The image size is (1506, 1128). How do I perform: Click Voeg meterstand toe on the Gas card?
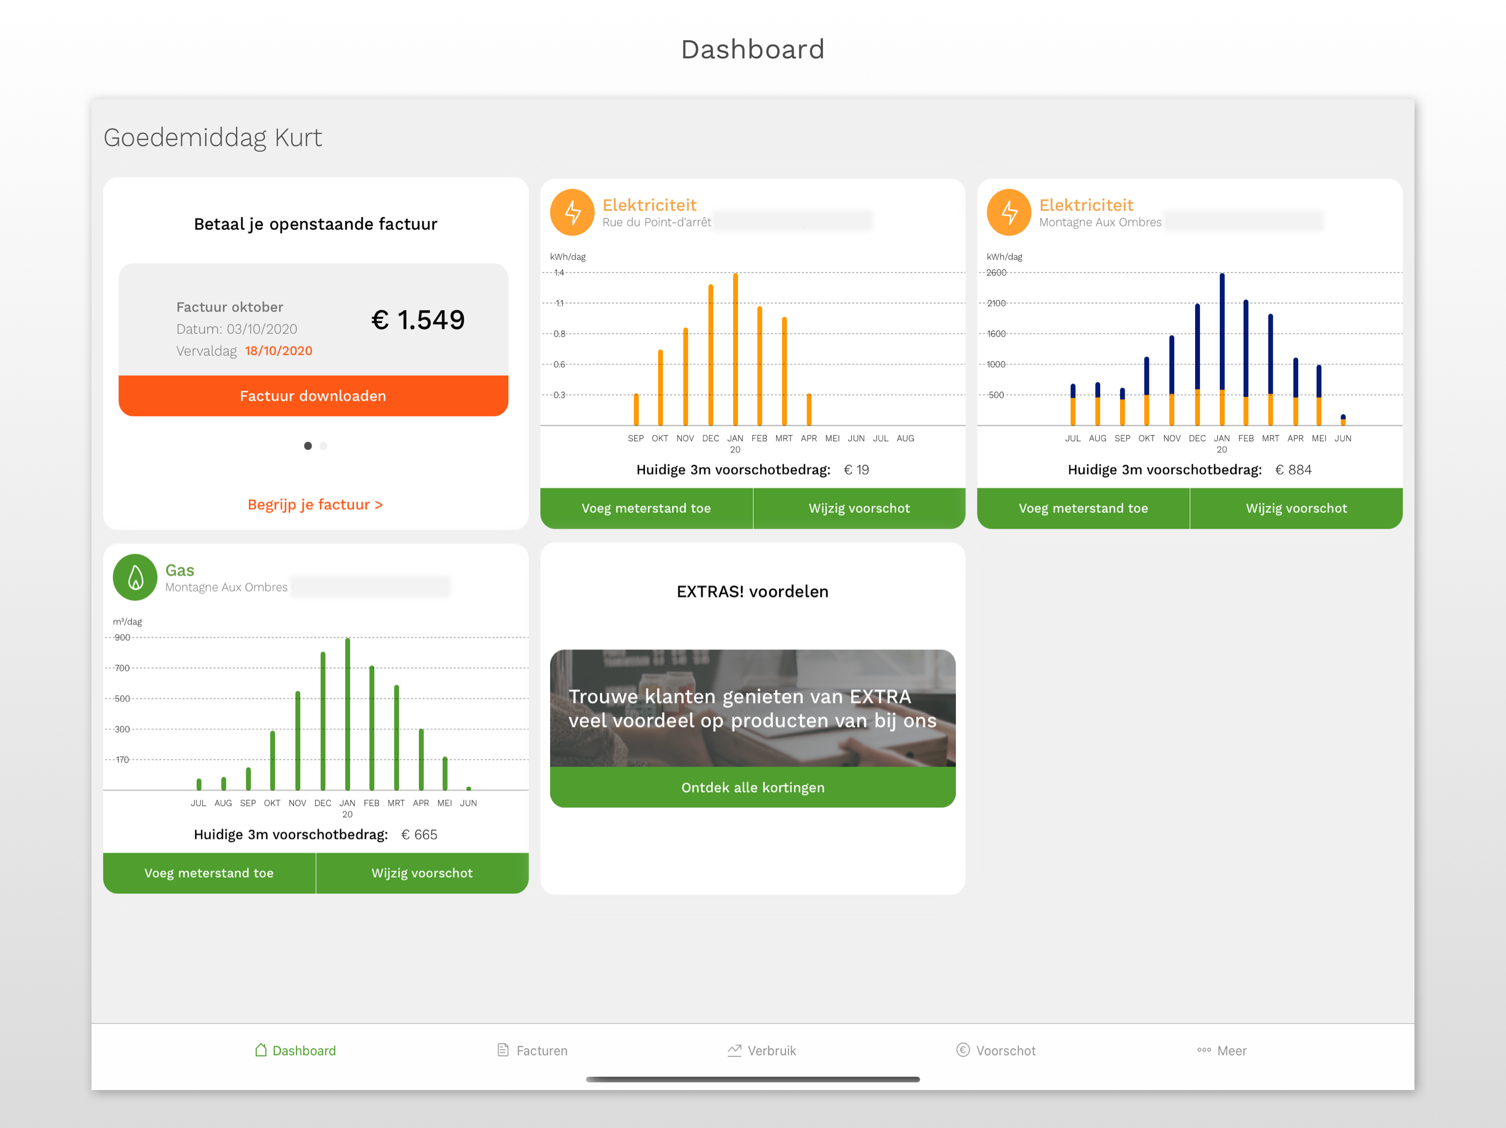tap(209, 873)
